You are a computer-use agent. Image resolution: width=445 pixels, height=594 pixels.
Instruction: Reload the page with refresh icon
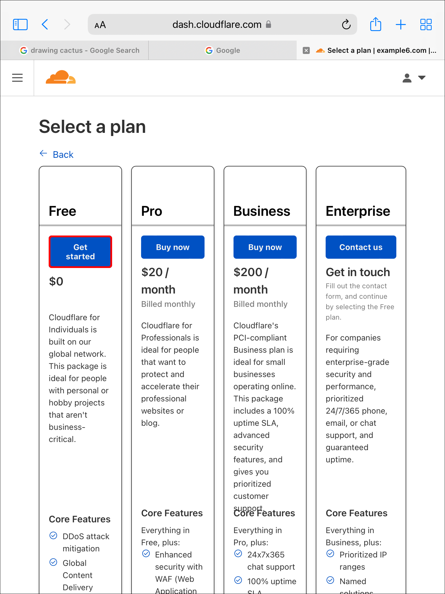click(346, 25)
